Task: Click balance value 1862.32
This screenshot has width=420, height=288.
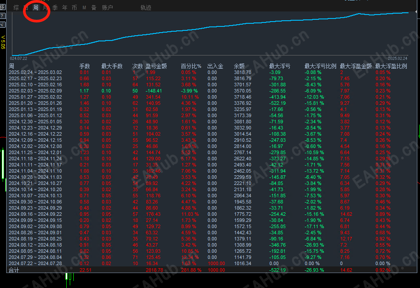Action: [x=242, y=208]
